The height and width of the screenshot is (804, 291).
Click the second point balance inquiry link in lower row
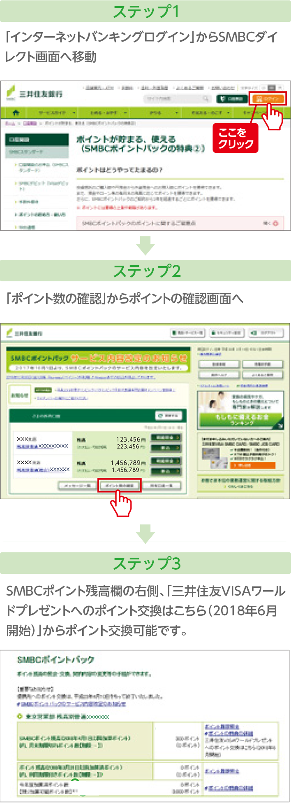click(222, 771)
